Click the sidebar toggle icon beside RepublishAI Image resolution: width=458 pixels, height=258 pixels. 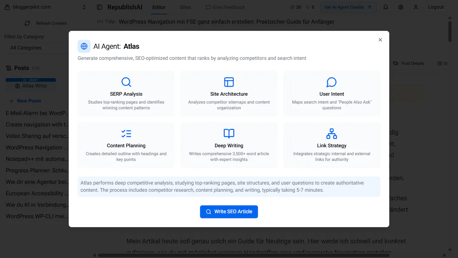(99, 7)
